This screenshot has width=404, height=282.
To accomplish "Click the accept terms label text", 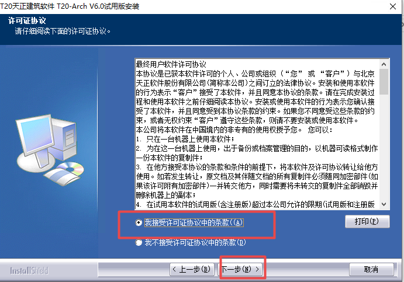I will click(x=194, y=222).
